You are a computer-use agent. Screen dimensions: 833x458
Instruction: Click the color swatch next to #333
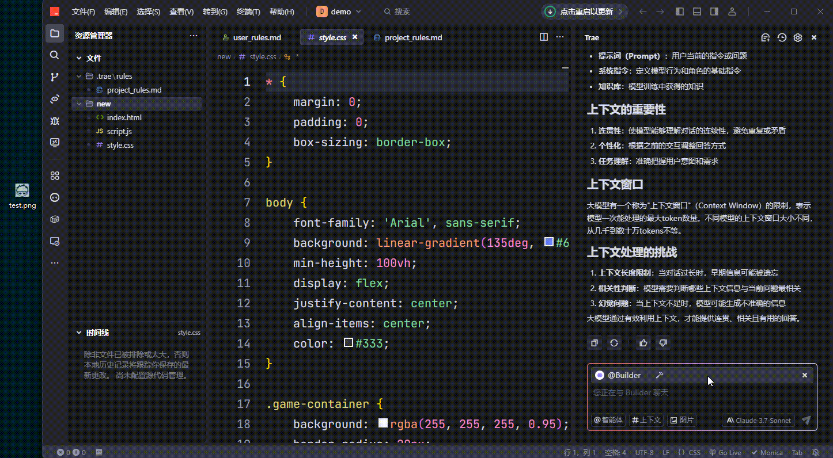coord(348,342)
